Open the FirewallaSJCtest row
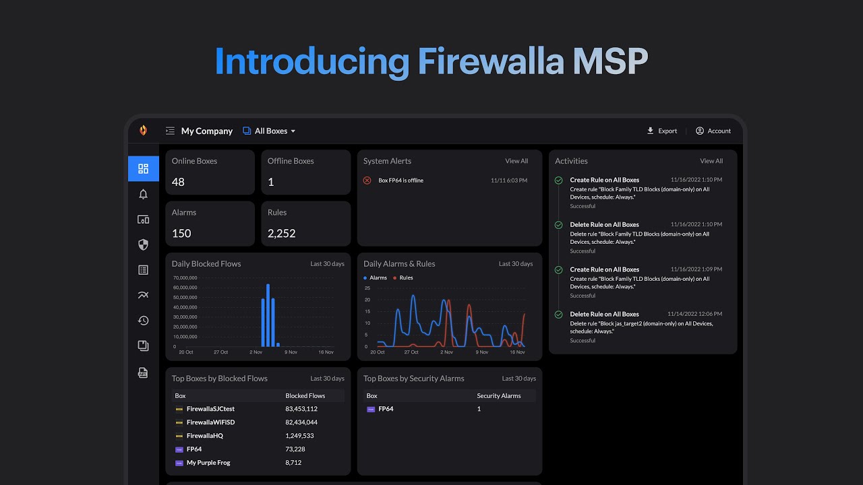Viewport: 863px width, 485px height. tap(258, 409)
